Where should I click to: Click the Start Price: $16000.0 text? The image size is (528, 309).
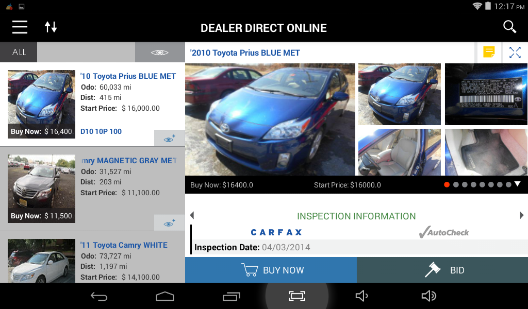point(347,185)
